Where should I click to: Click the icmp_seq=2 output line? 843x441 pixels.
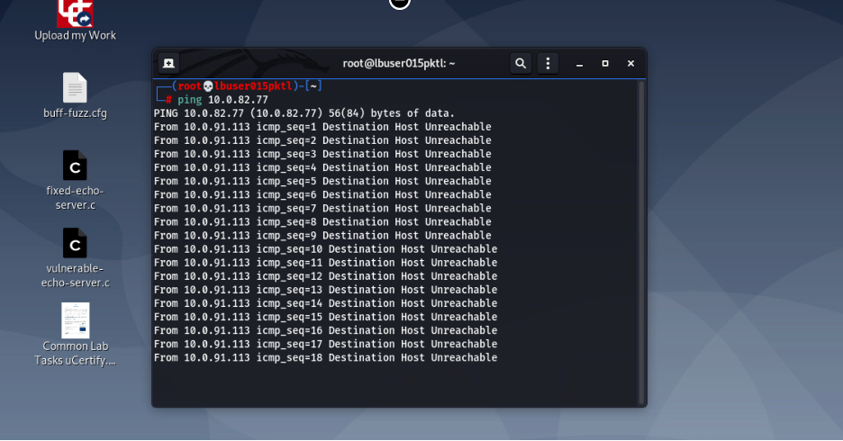322,140
